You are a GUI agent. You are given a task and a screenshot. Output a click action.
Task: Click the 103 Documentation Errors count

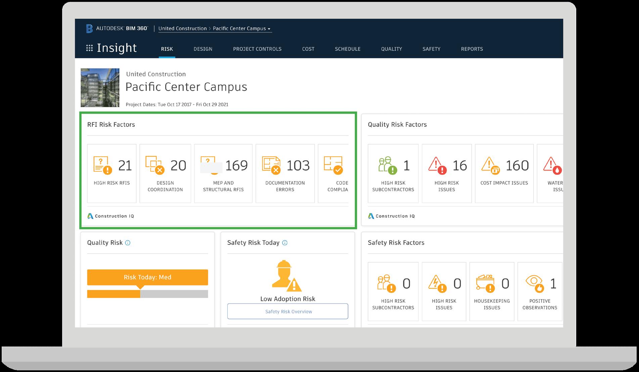tap(298, 165)
